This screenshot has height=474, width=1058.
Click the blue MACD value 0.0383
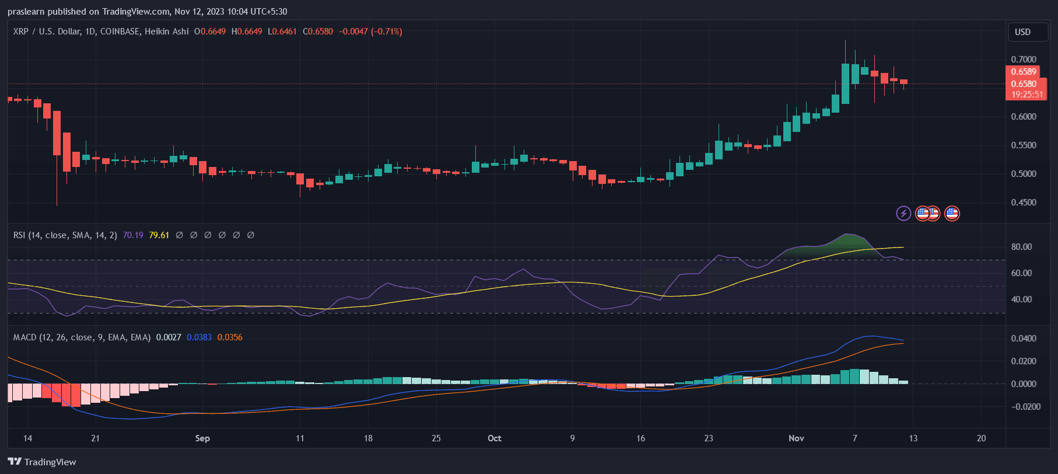point(199,337)
